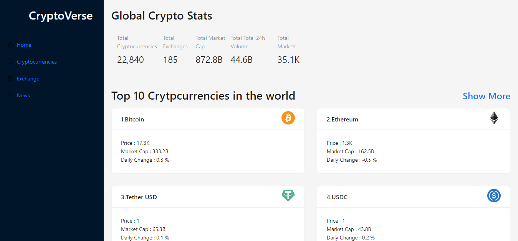Click the Exchange icon in sidebar

(10, 79)
